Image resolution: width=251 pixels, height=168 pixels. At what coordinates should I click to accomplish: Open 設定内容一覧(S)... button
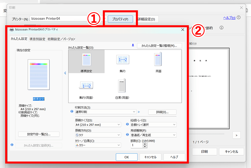39,134
